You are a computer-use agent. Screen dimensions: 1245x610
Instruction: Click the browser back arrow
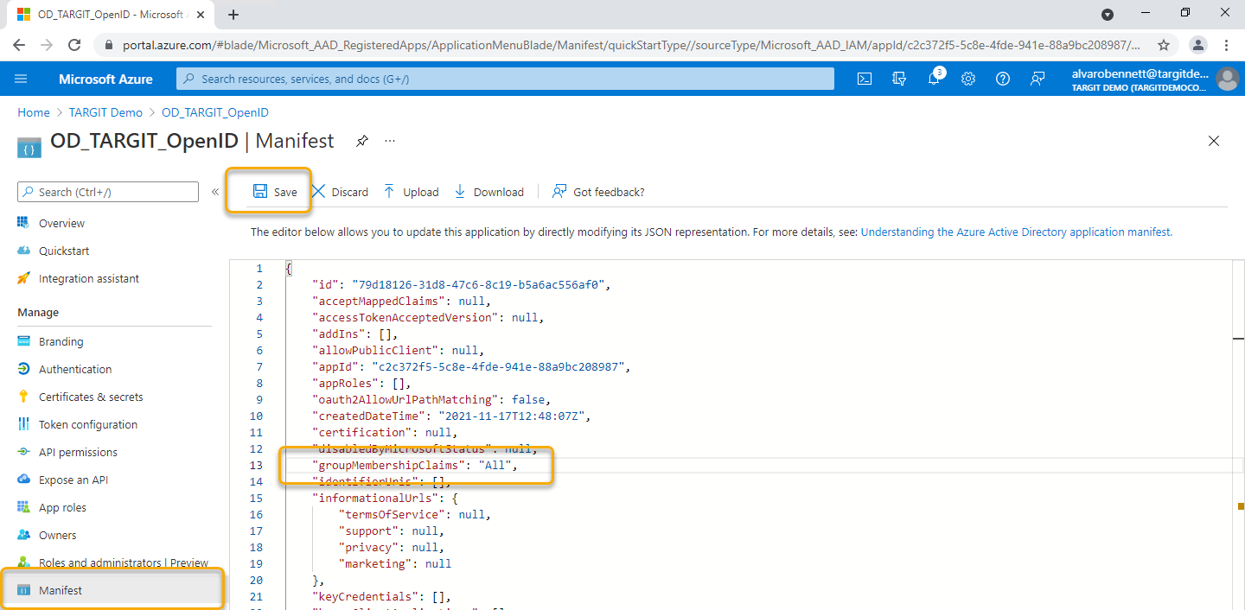19,45
